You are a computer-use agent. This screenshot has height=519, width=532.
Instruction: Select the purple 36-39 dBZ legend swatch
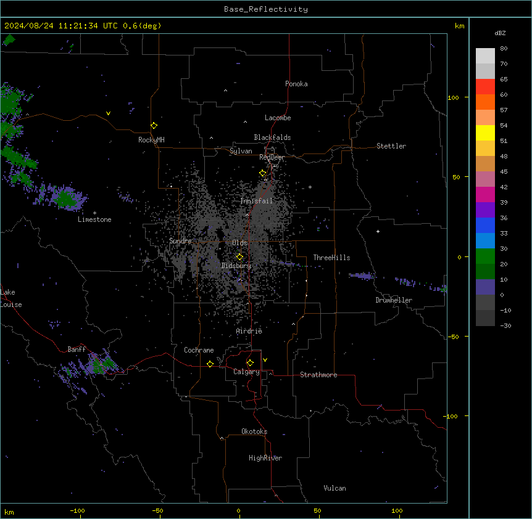pos(485,210)
